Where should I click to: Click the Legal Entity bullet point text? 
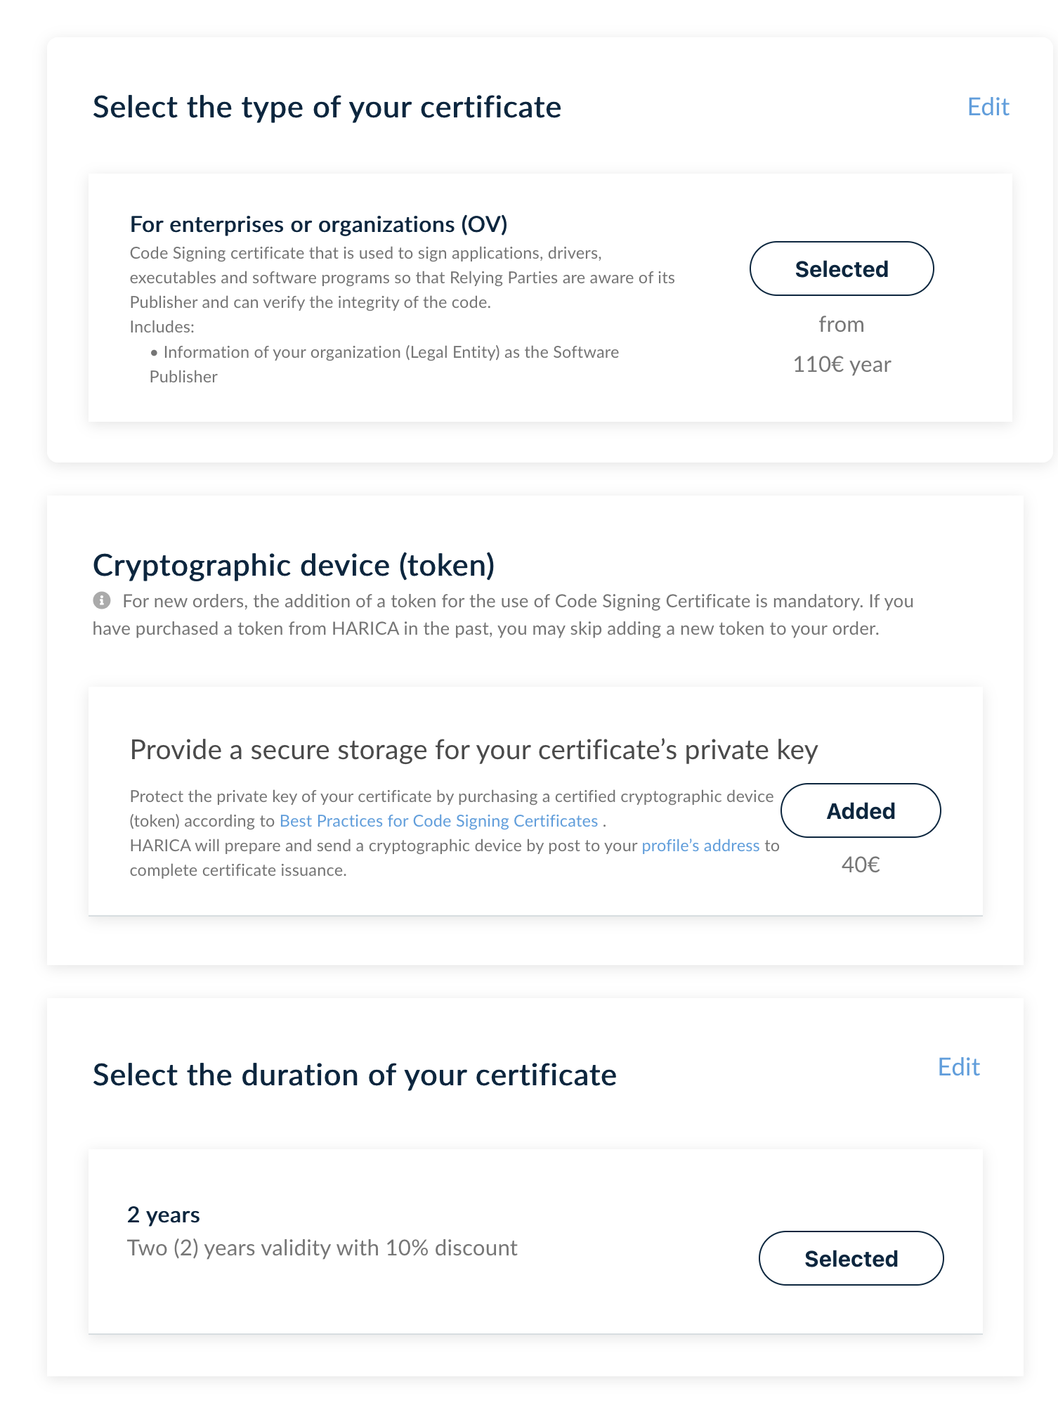pos(391,352)
